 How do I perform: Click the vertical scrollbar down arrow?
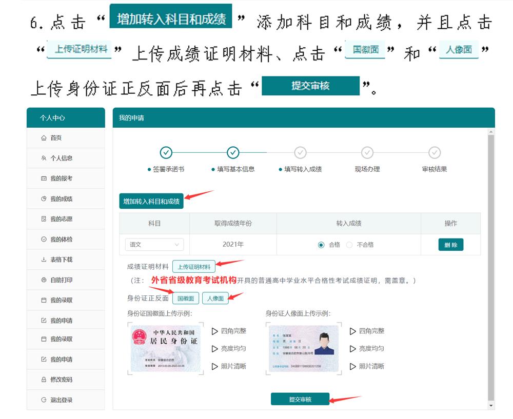[491, 406]
